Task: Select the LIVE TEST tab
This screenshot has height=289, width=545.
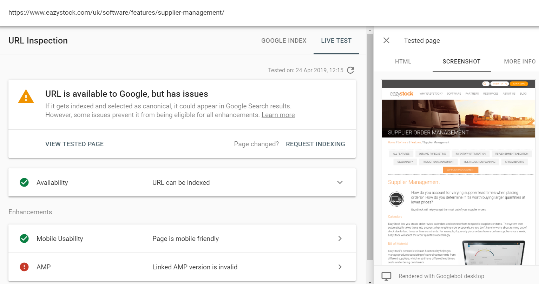Action: [x=336, y=41]
